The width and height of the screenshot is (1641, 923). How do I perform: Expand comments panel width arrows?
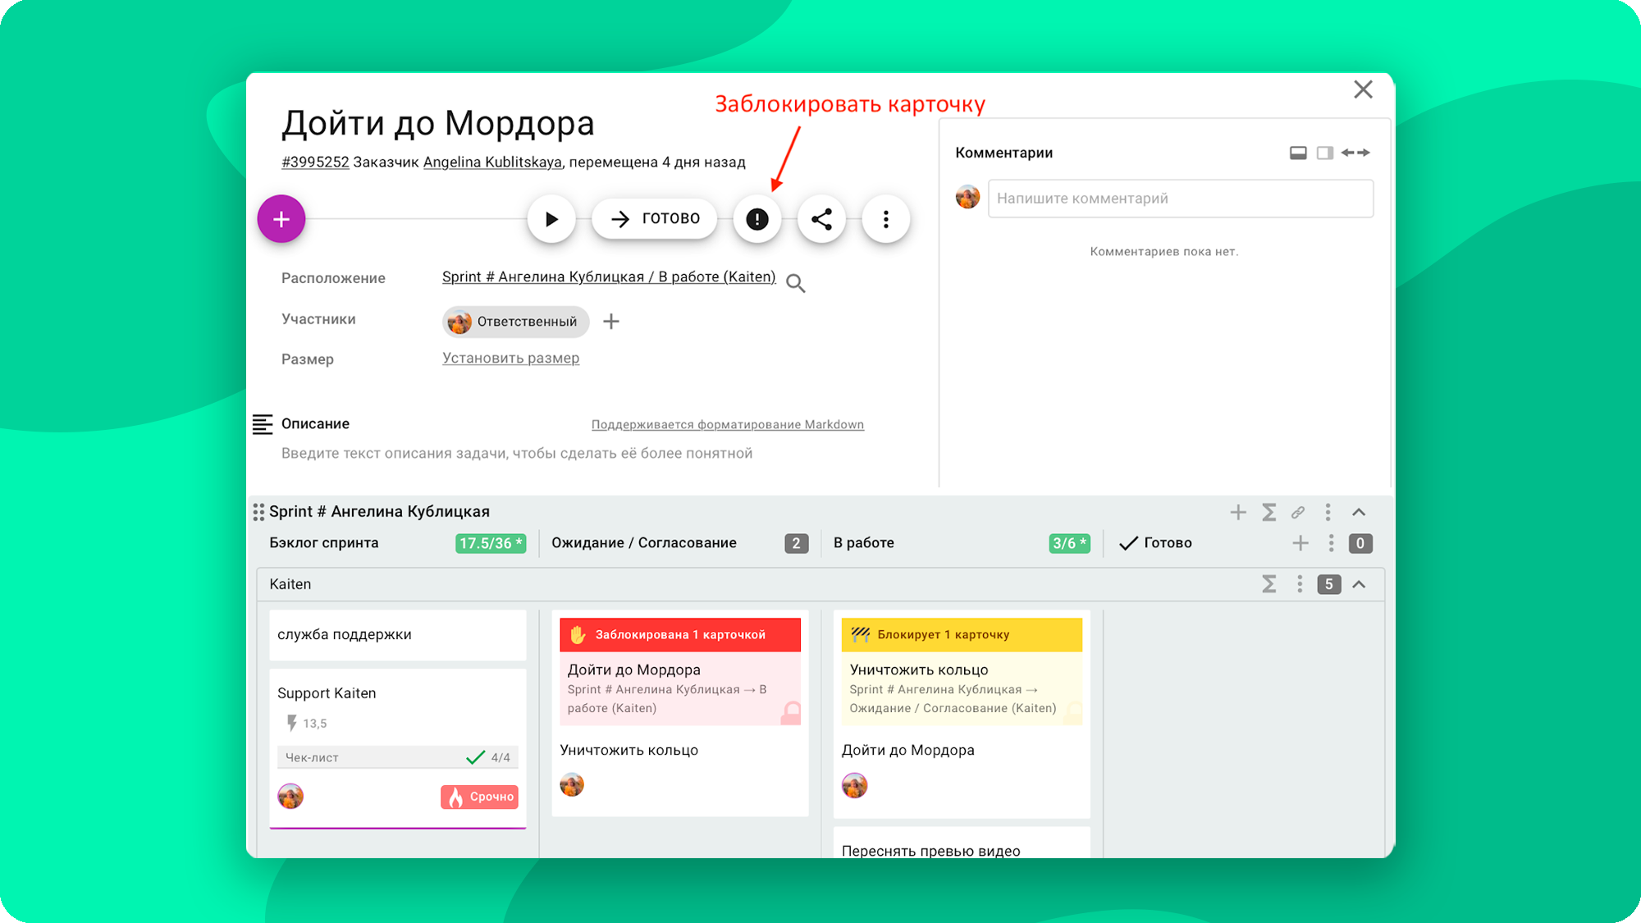1355,153
